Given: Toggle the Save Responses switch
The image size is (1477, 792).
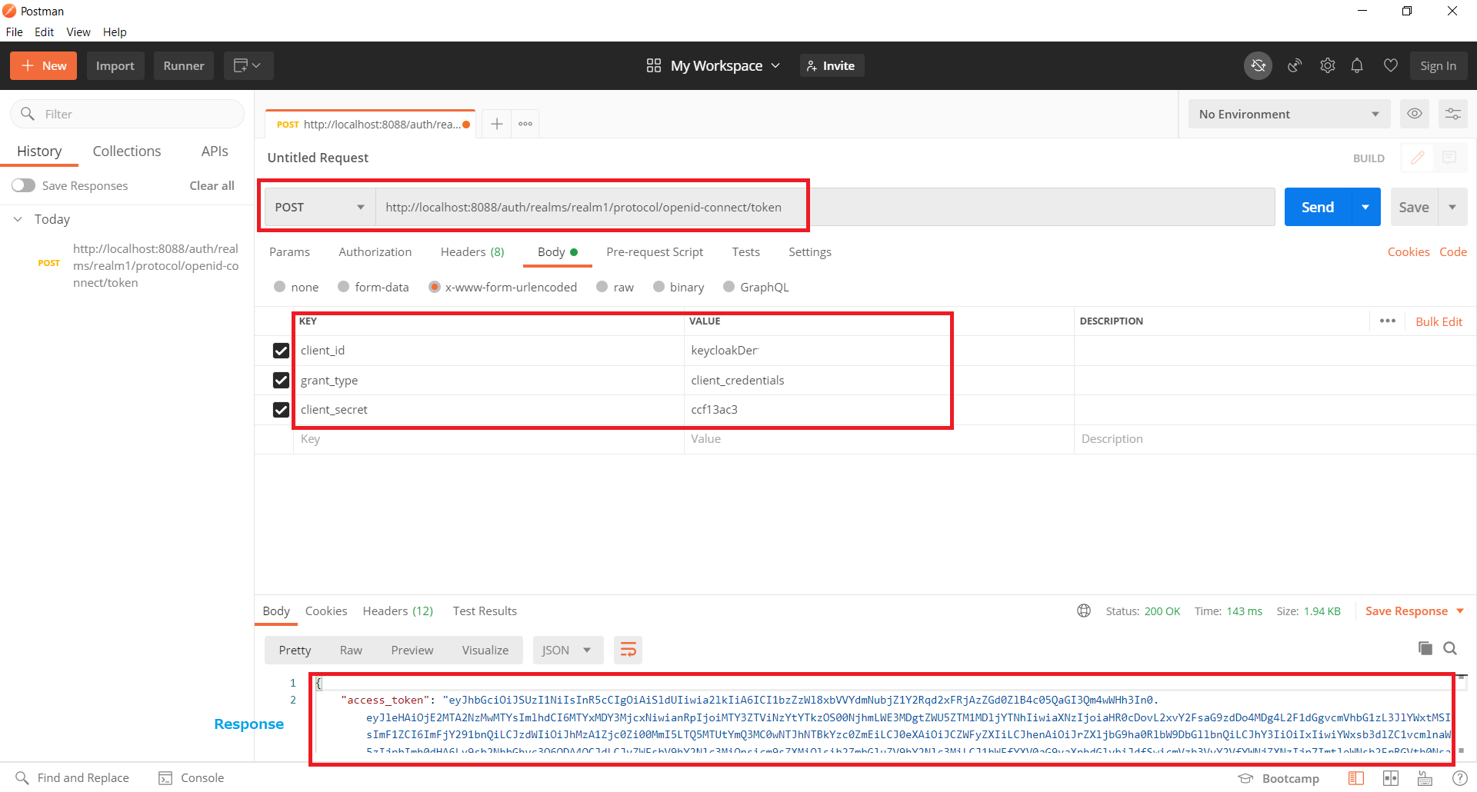Looking at the screenshot, I should [23, 185].
